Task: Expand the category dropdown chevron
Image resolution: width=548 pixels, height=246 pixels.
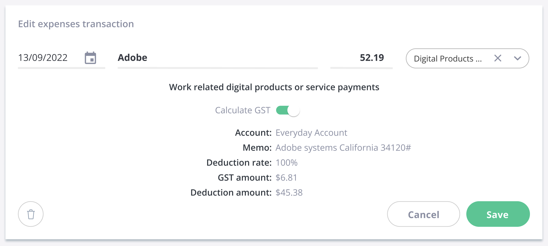Action: click(518, 58)
